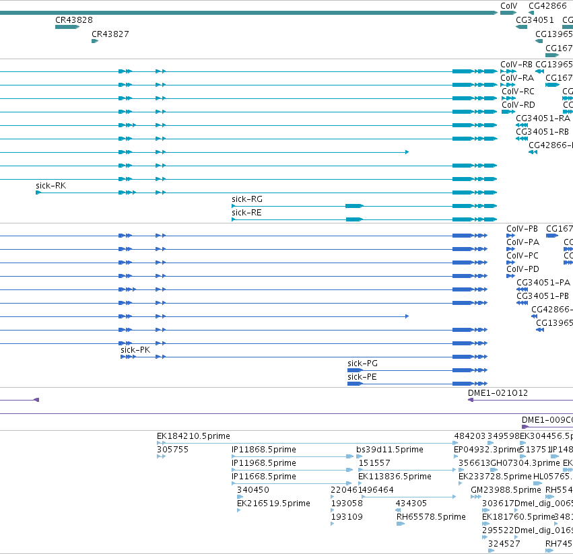This screenshot has height=554, width=573.
Task: Select the sick-PG coding sequence label
Action: pos(362,363)
